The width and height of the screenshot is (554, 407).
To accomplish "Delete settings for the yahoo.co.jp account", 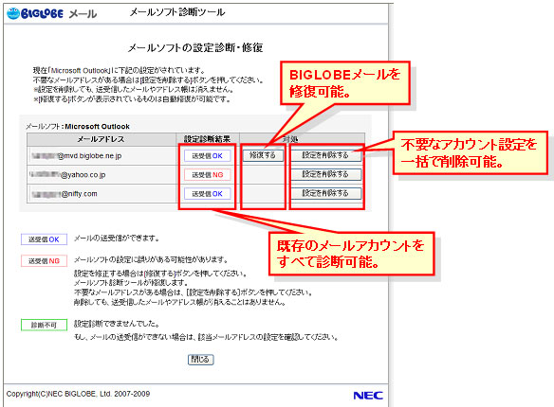I will click(325, 174).
